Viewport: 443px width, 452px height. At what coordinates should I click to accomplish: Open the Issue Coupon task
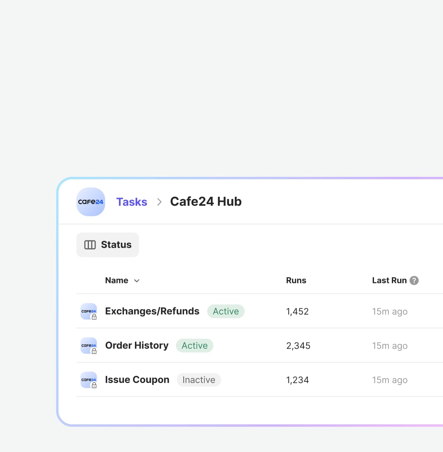point(137,380)
